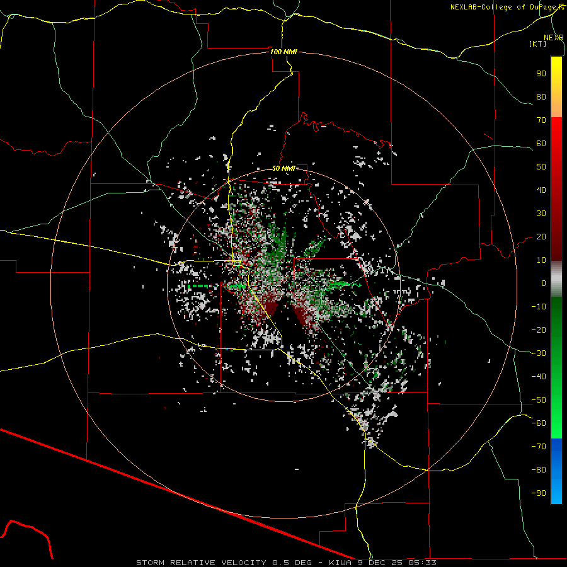The width and height of the screenshot is (567, 567).
Task: Click the -30 value on the velocity scale
Action: tap(539, 353)
